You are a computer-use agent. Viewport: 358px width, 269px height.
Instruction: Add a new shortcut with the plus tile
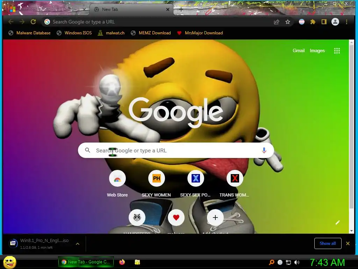215,218
